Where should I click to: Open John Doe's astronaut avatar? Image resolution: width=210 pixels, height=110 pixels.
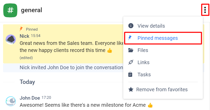point(11,101)
